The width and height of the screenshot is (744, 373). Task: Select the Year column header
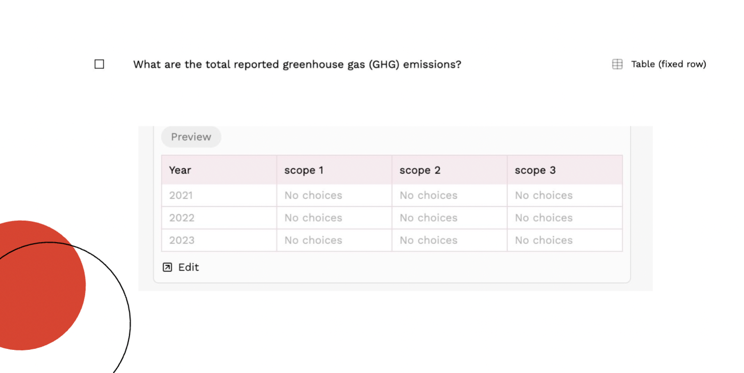[x=180, y=170]
